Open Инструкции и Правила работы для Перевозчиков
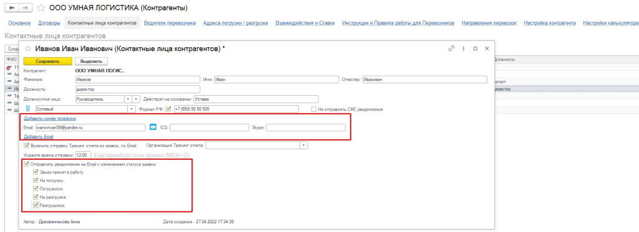 click(398, 23)
